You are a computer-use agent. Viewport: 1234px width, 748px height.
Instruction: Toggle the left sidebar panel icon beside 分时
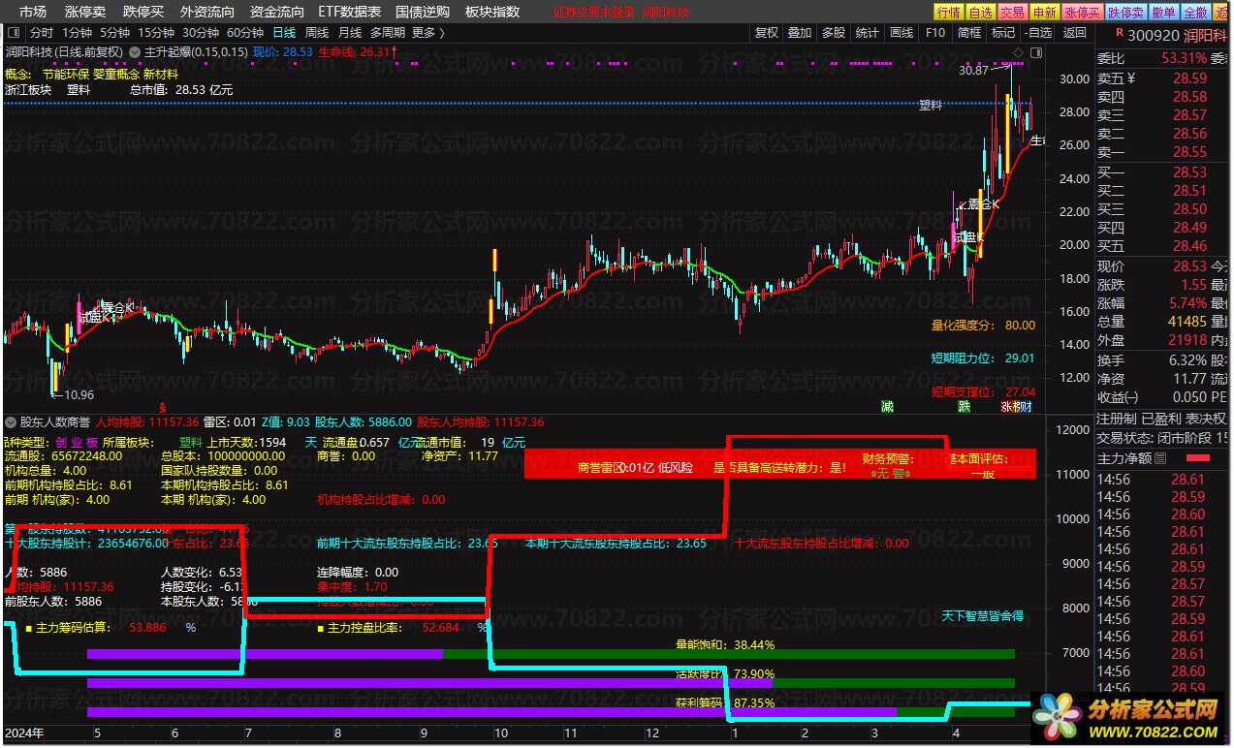tap(14, 32)
